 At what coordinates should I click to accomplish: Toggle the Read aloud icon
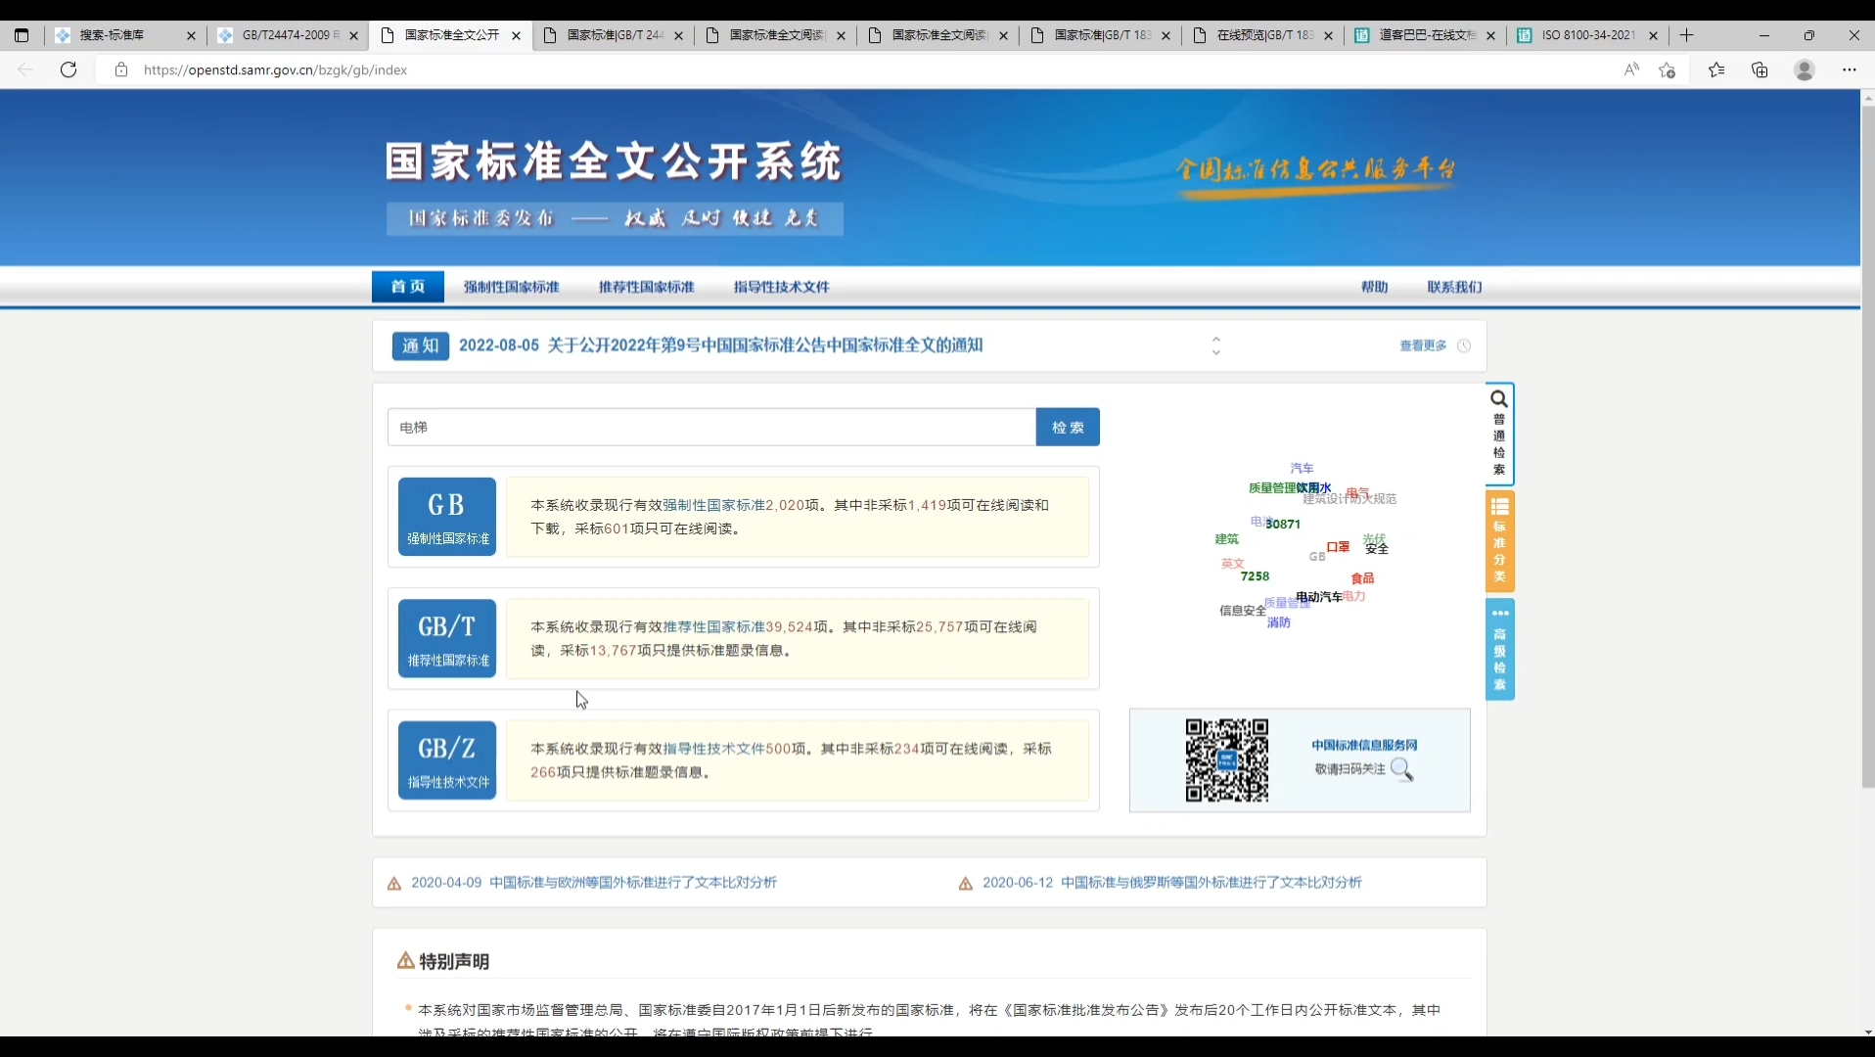tap(1631, 69)
